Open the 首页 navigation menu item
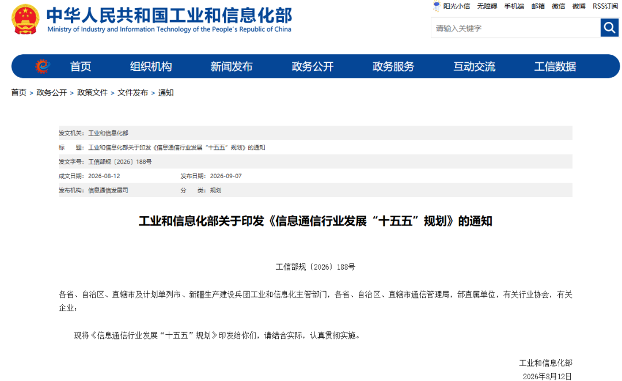The width and height of the screenshot is (622, 381). 81,66
